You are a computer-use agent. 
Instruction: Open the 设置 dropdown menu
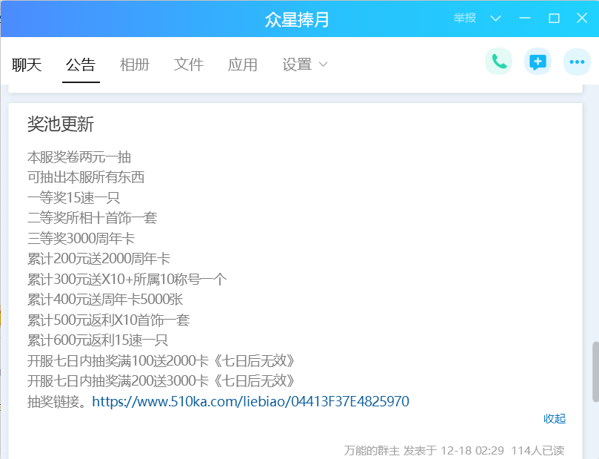pos(304,65)
